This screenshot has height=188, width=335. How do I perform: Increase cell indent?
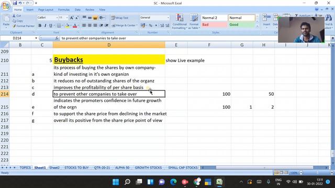[106, 26]
